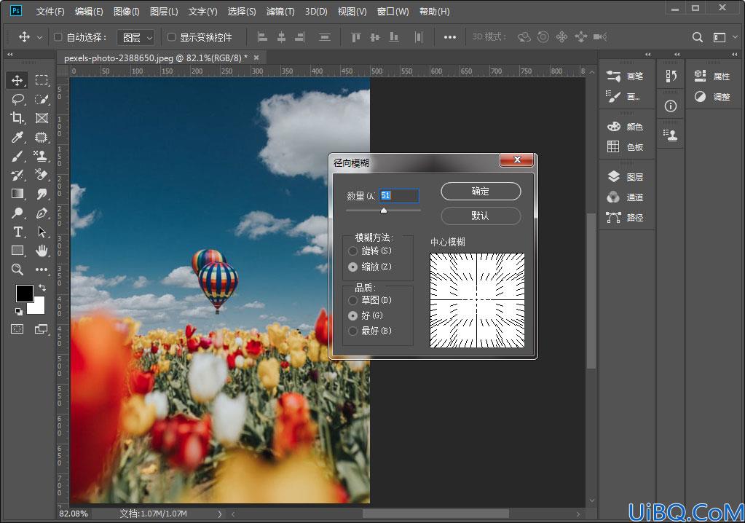Open the Info panel icon
The image size is (745, 523).
[x=671, y=106]
